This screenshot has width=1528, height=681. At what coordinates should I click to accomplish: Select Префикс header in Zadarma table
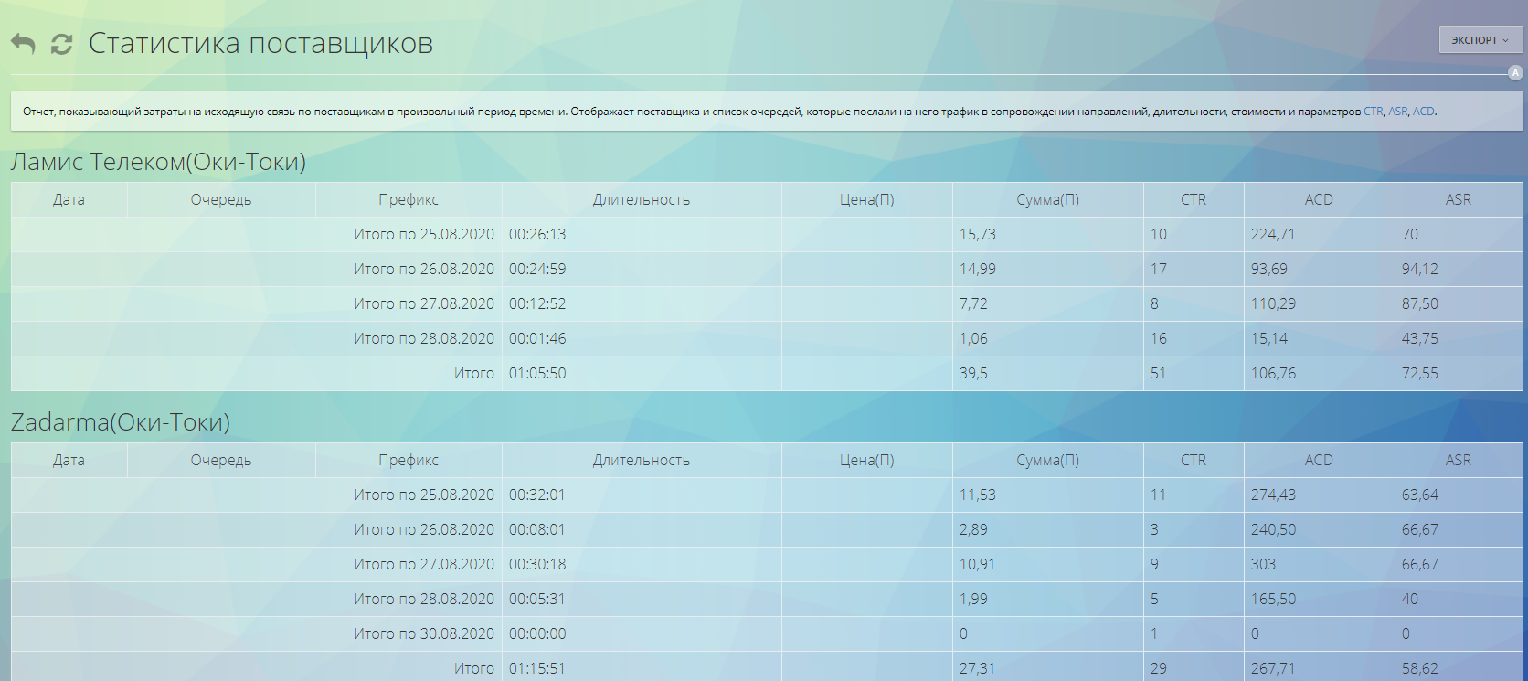coord(409,460)
